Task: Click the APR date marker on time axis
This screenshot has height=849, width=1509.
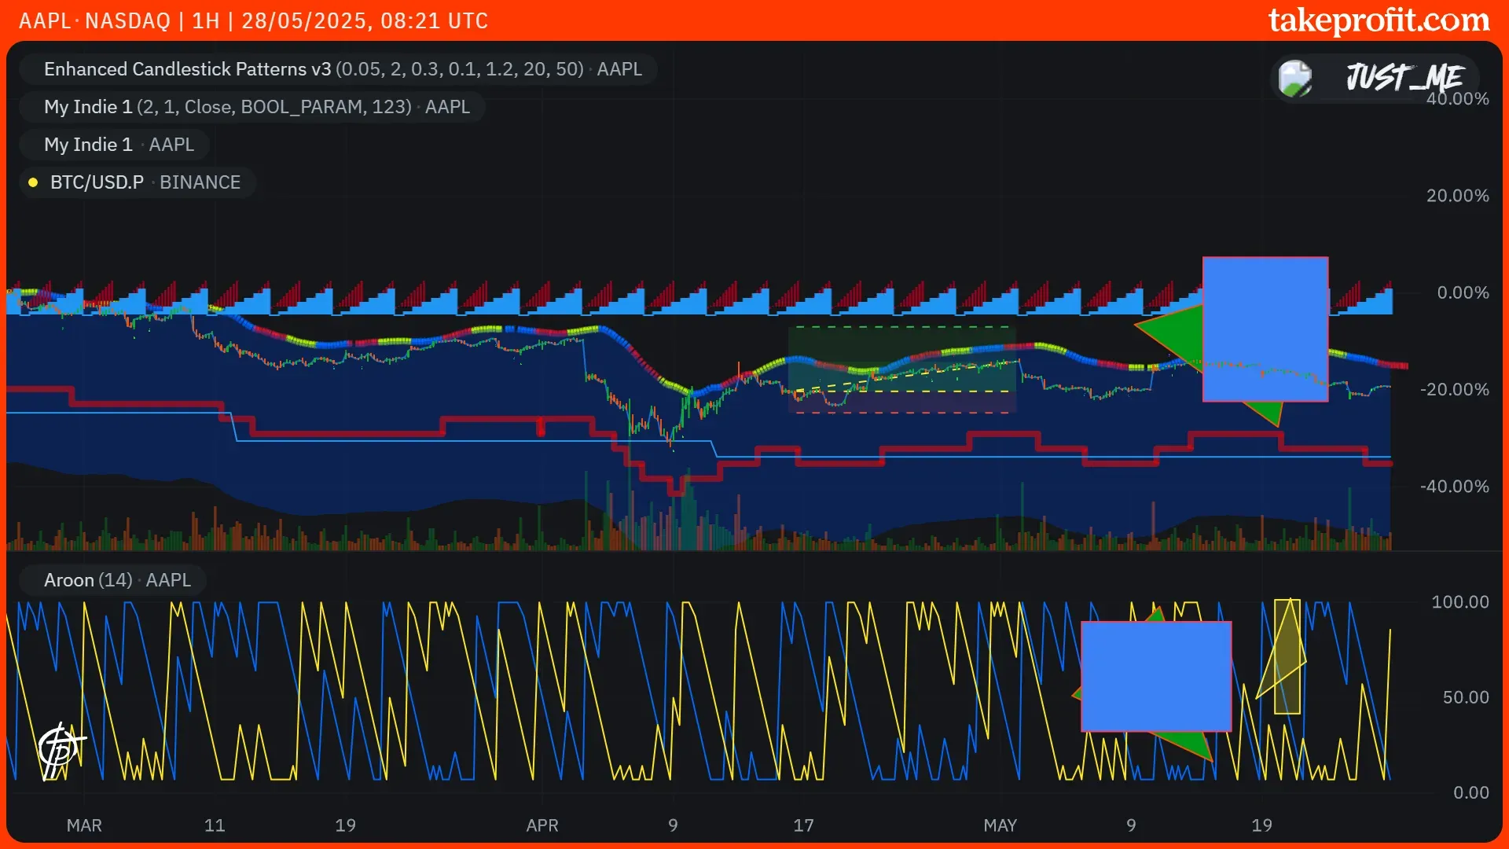Action: point(542,825)
